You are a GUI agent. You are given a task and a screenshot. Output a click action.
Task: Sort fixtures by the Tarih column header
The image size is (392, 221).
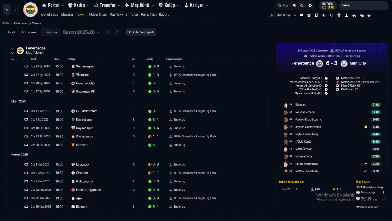pyautogui.click(x=34, y=59)
